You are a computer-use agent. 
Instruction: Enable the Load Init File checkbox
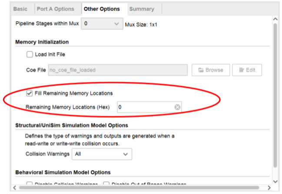[x=30, y=55]
